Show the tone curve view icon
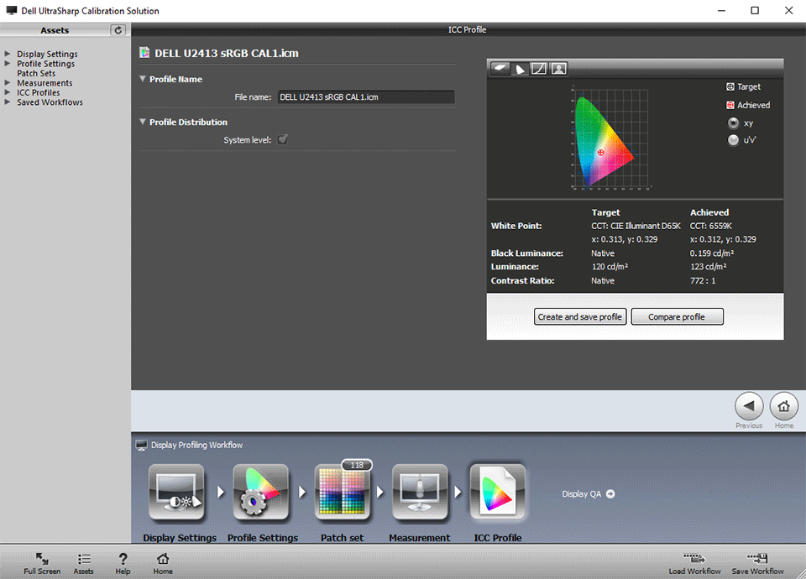This screenshot has width=806, height=579. click(539, 68)
